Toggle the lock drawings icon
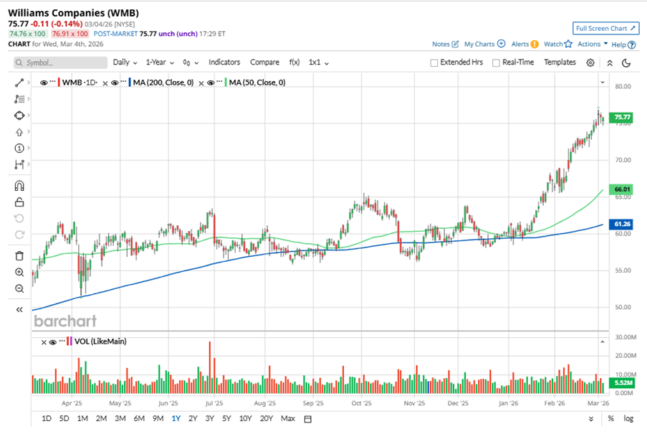647x434 pixels. 19,202
